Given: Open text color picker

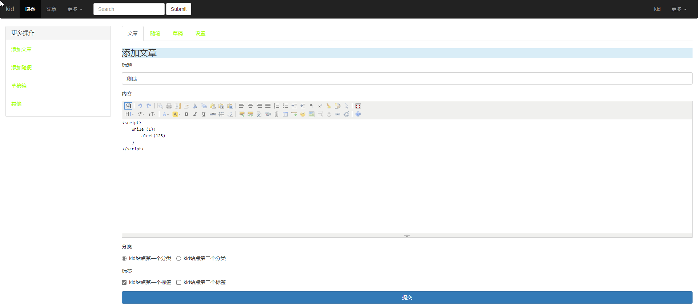Looking at the screenshot, I should 166,114.
